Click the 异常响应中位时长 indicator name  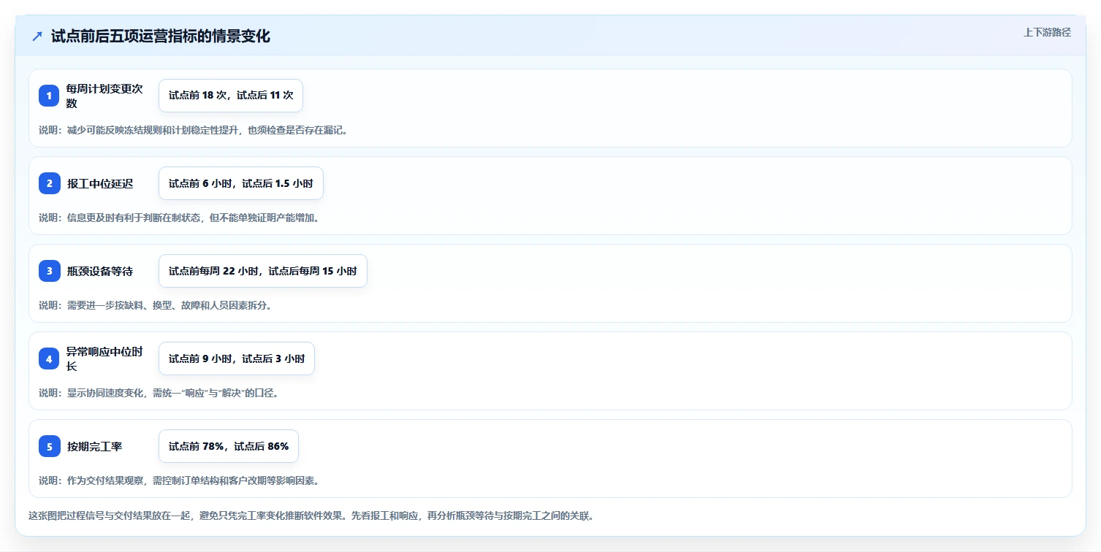(x=104, y=359)
